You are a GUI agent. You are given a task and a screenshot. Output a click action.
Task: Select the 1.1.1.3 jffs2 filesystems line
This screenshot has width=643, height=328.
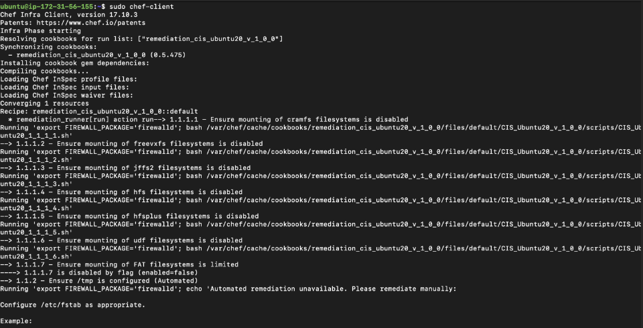pyautogui.click(x=125, y=167)
